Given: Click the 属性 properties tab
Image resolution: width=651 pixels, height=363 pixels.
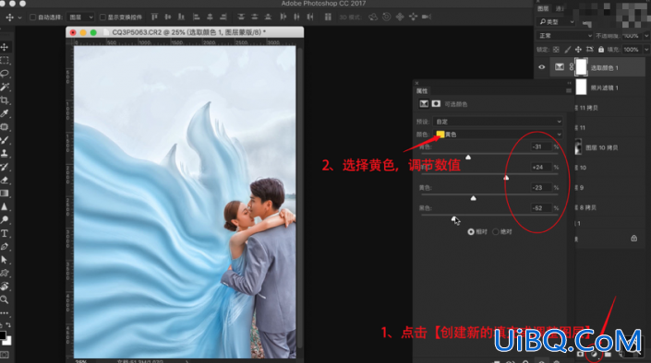Looking at the screenshot, I should [x=422, y=91].
